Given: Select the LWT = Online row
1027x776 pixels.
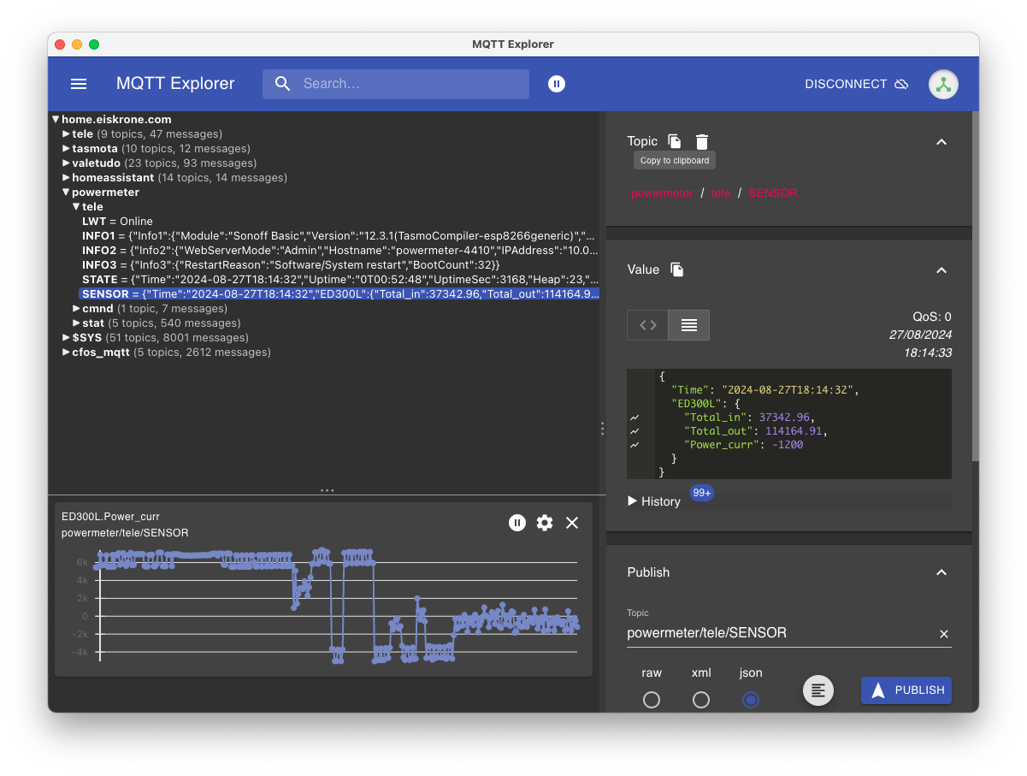Looking at the screenshot, I should pos(117,222).
